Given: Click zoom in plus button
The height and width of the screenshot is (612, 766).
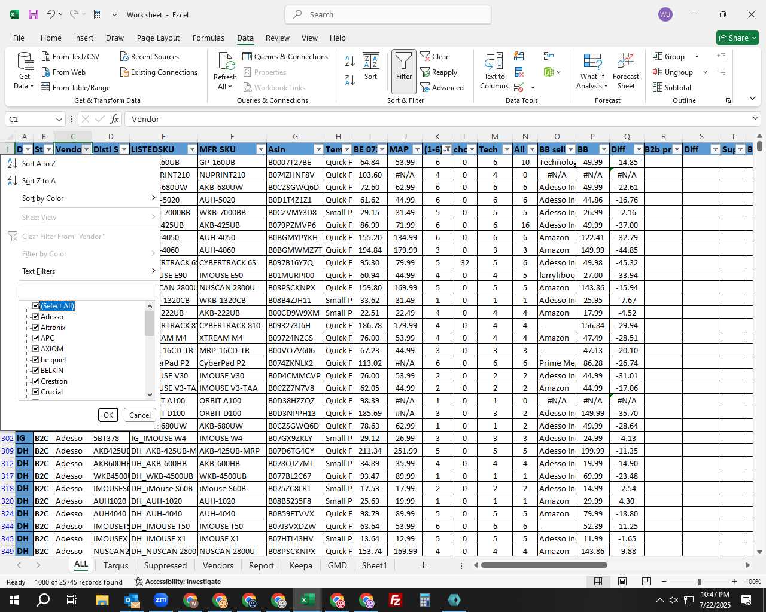Looking at the screenshot, I should point(734,582).
